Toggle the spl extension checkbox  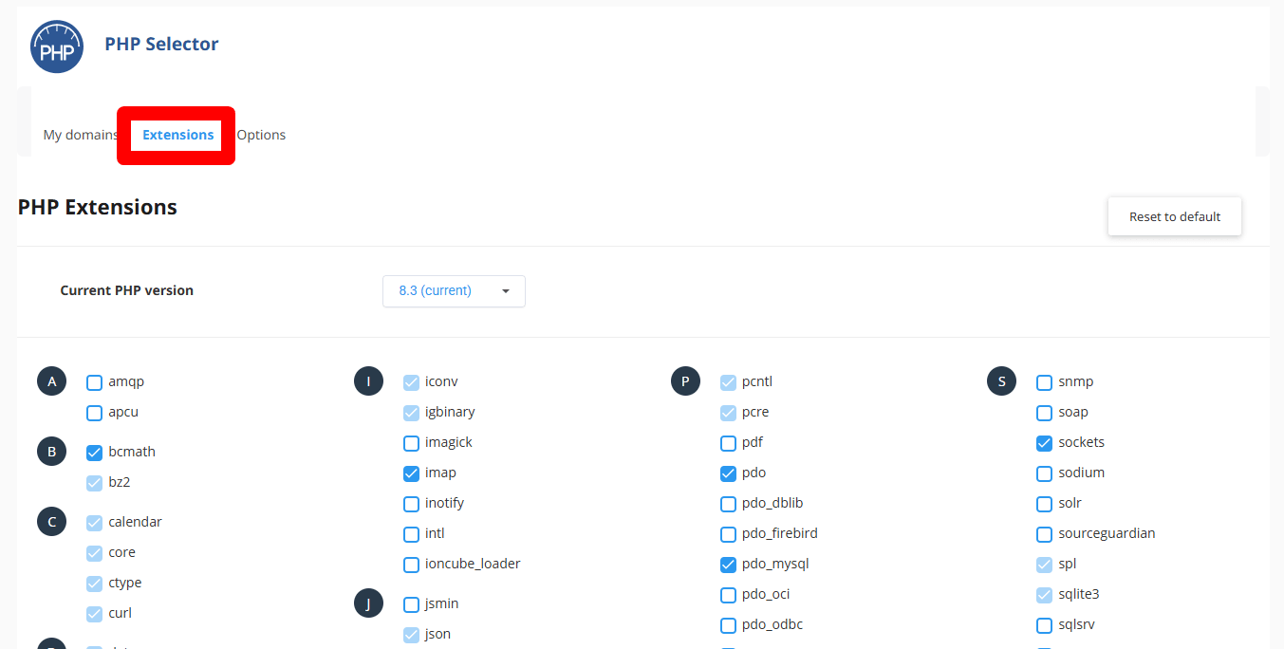pos(1044,566)
